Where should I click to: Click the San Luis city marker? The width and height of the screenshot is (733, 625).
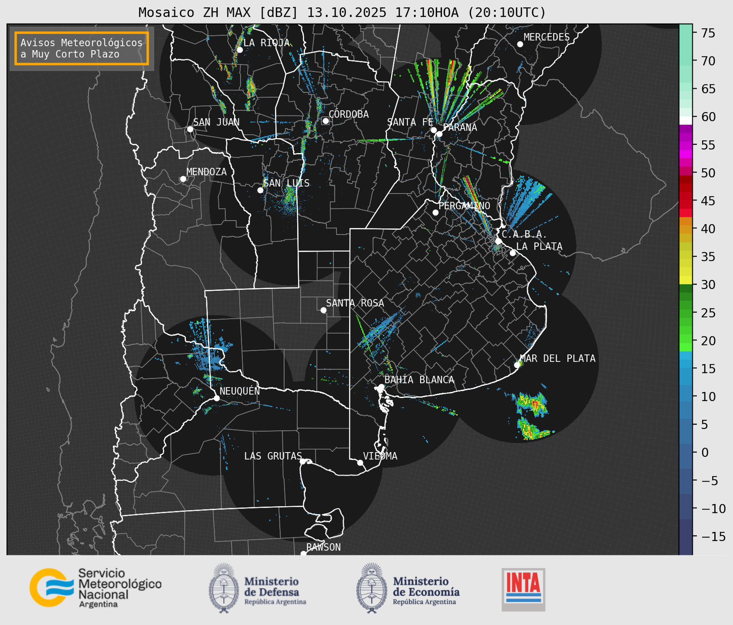[x=260, y=190]
